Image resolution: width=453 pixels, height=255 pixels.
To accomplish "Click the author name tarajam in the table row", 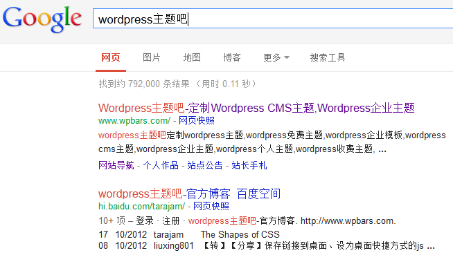I will point(168,235).
